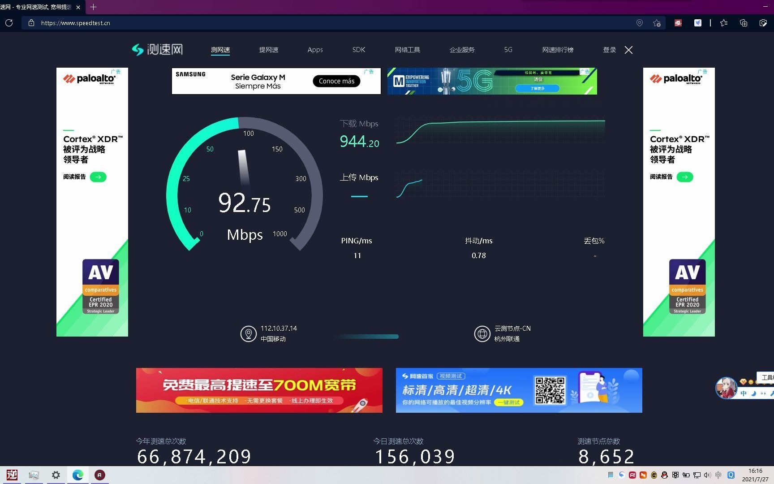The width and height of the screenshot is (774, 484).
Task: Toggle 中 Chinese/English input mode
Action: pos(743,393)
